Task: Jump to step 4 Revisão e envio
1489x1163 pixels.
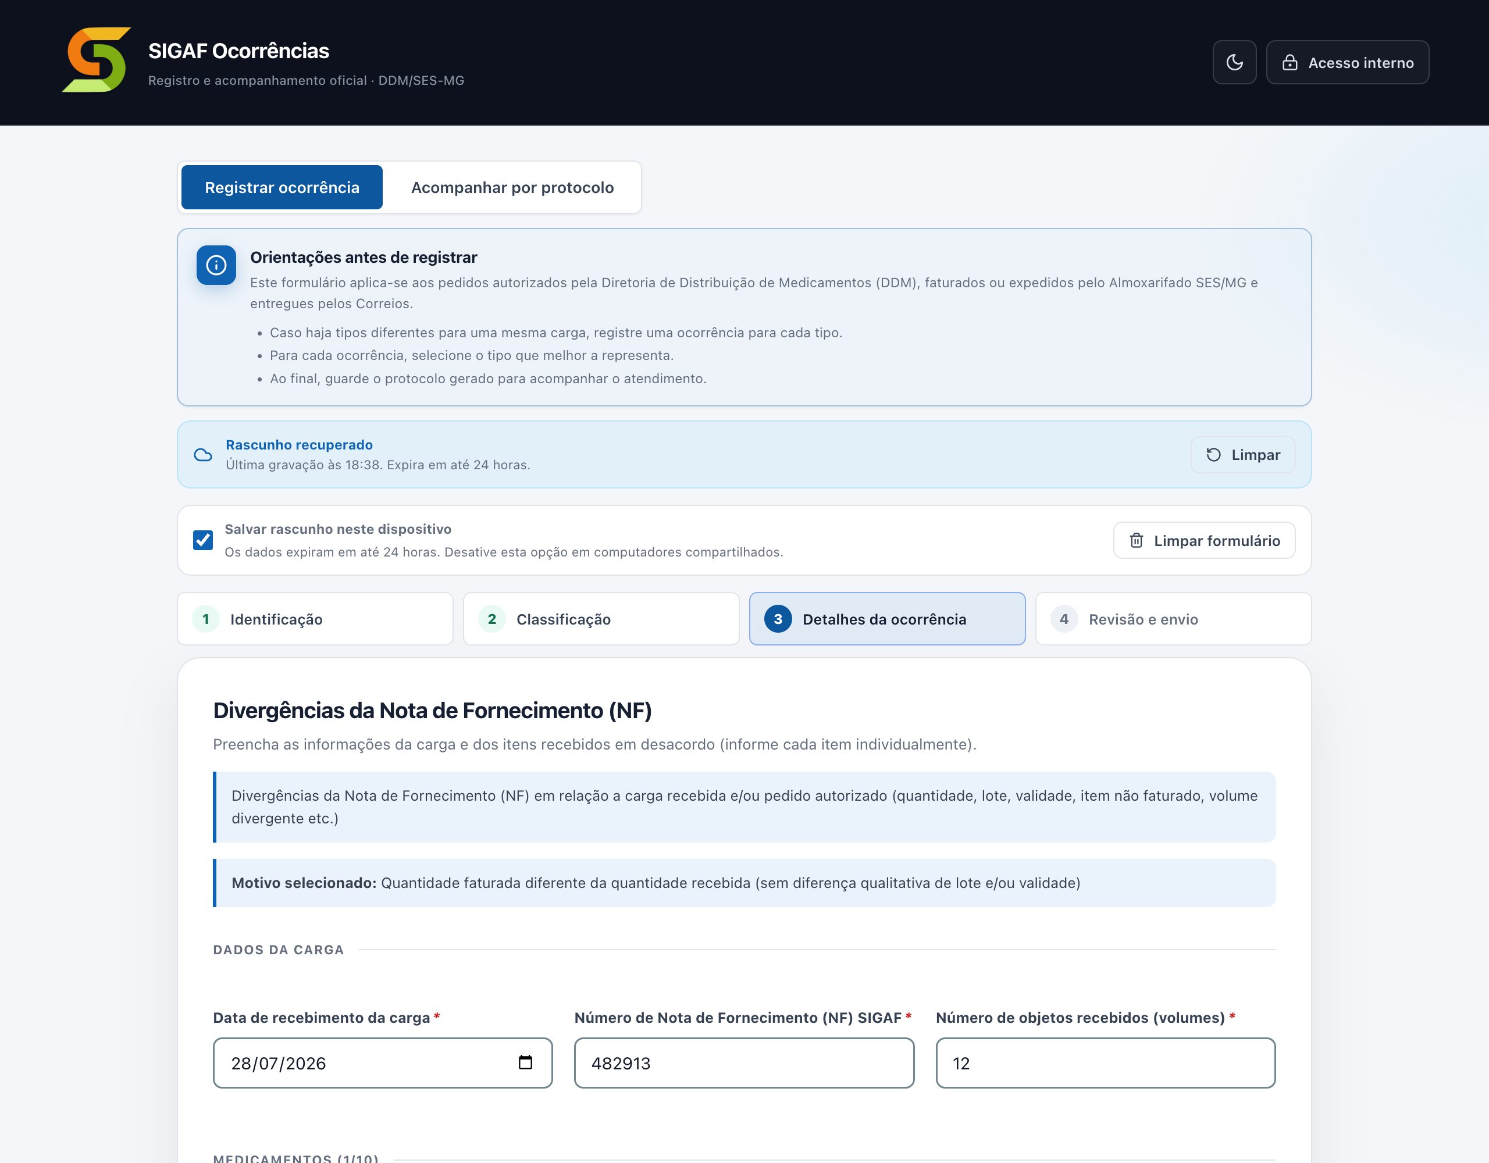Action: pyautogui.click(x=1173, y=619)
